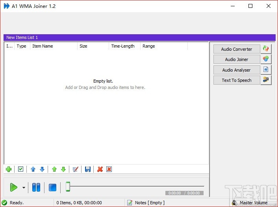Sort by the Range column header
The height and width of the screenshot is (207, 278).
coord(164,46)
